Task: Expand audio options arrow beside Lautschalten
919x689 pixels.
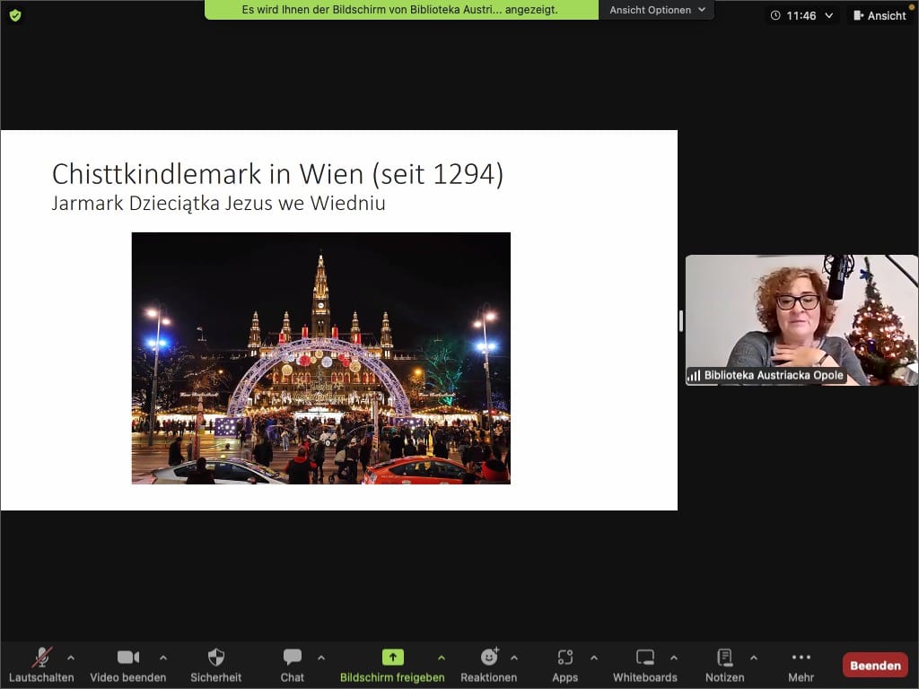Action: tap(71, 657)
